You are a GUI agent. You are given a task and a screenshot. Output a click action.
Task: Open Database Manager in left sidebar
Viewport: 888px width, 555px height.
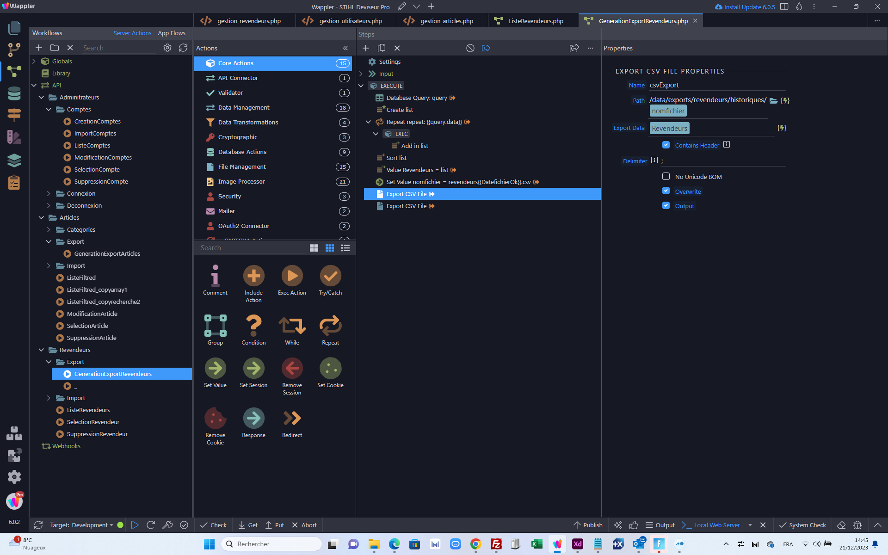point(14,93)
